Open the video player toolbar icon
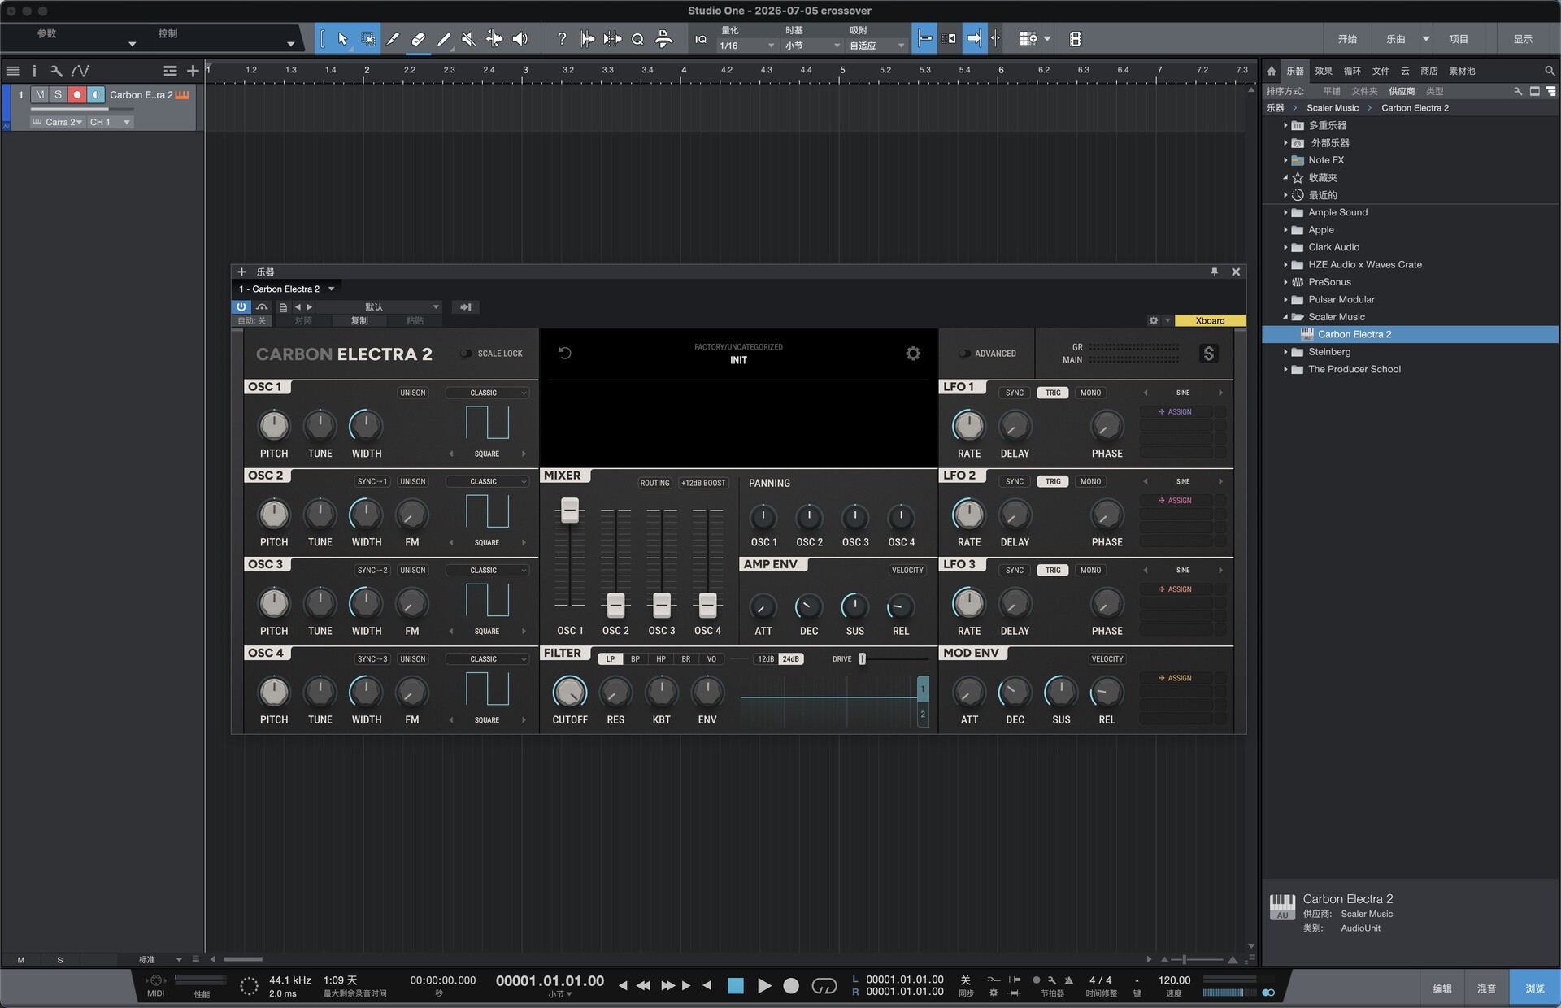 coord(1075,38)
